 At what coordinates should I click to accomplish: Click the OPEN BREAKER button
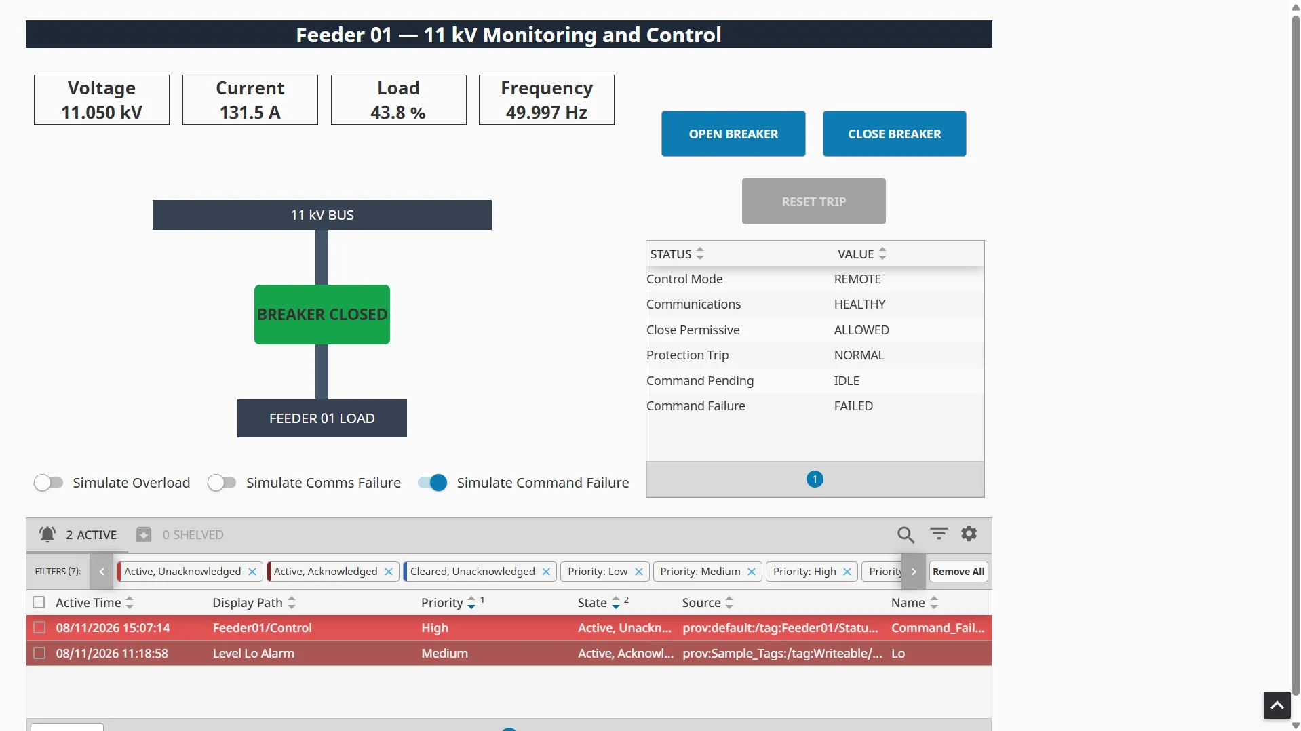click(733, 134)
